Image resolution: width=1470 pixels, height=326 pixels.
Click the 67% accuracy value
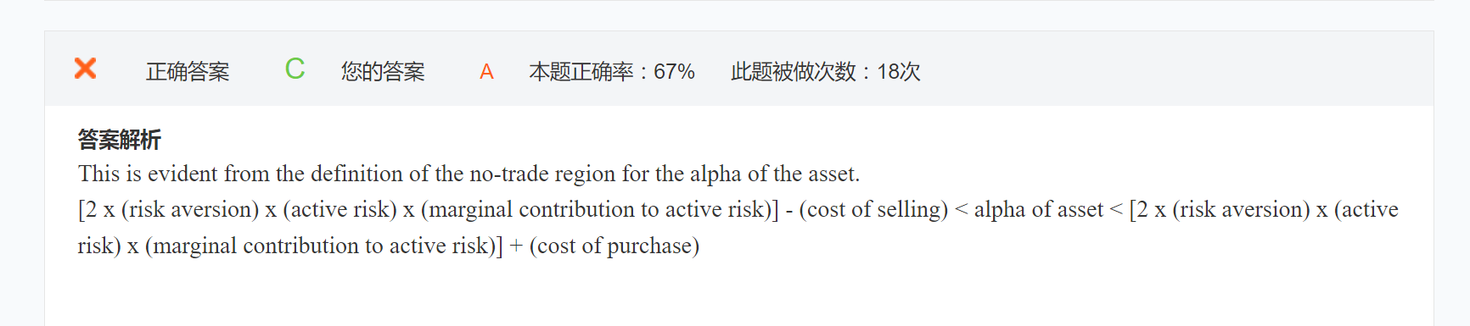(674, 72)
